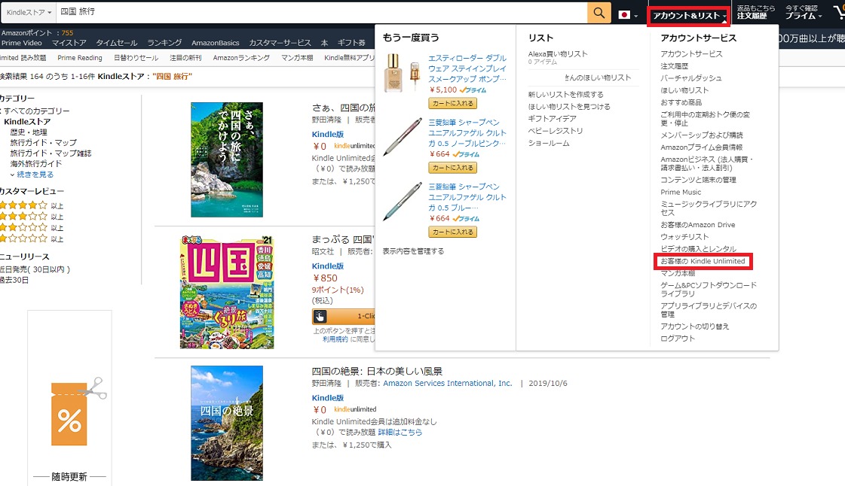
Task: Filter by one star and up
Action: [31, 238]
